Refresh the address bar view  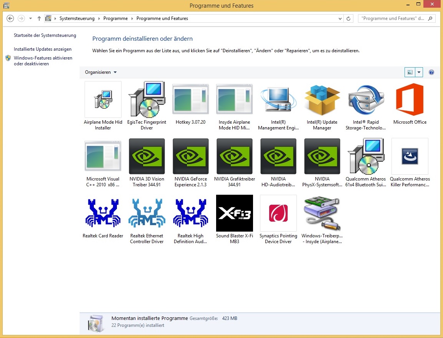tap(348, 18)
